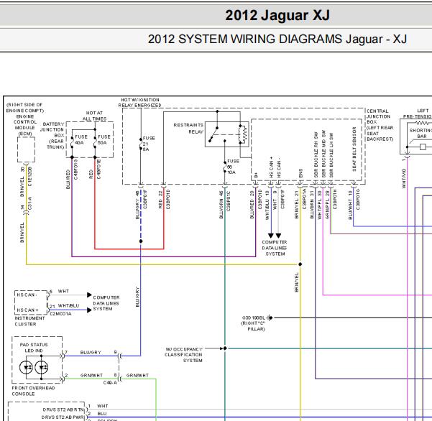Click the "C2MC01A" connector label
This screenshot has width=432, height=421.
[x=60, y=314]
